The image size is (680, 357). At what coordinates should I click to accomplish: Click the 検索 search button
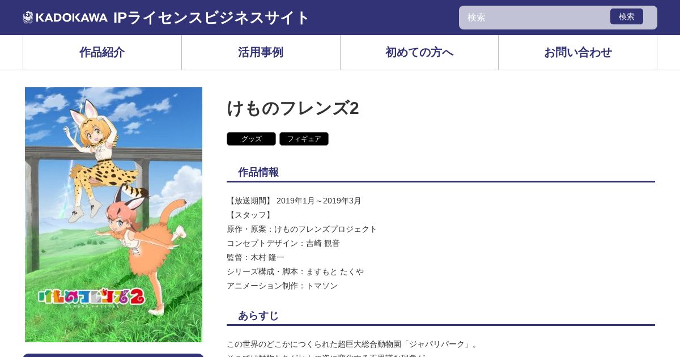click(x=626, y=16)
